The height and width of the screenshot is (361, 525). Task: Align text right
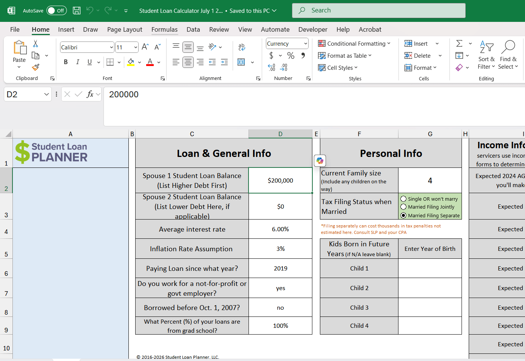coord(200,62)
